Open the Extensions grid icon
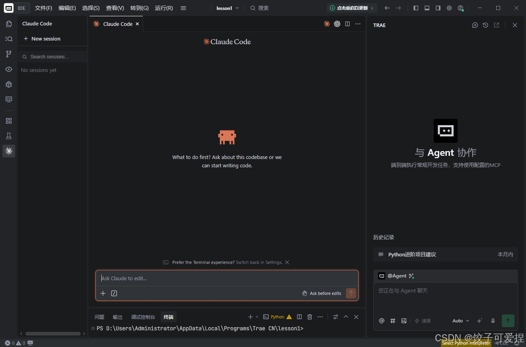 tap(9, 121)
